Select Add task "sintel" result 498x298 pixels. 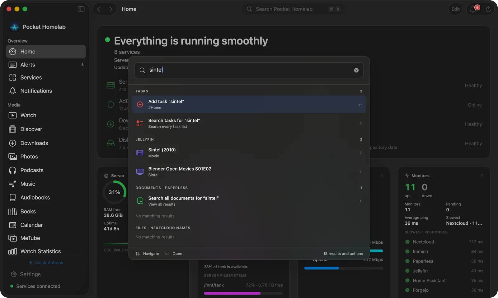249,104
